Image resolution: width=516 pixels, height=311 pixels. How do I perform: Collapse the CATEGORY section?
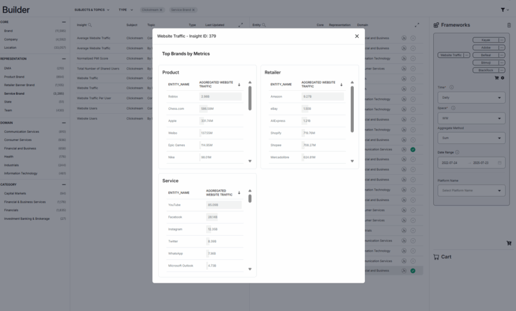[x=64, y=184]
